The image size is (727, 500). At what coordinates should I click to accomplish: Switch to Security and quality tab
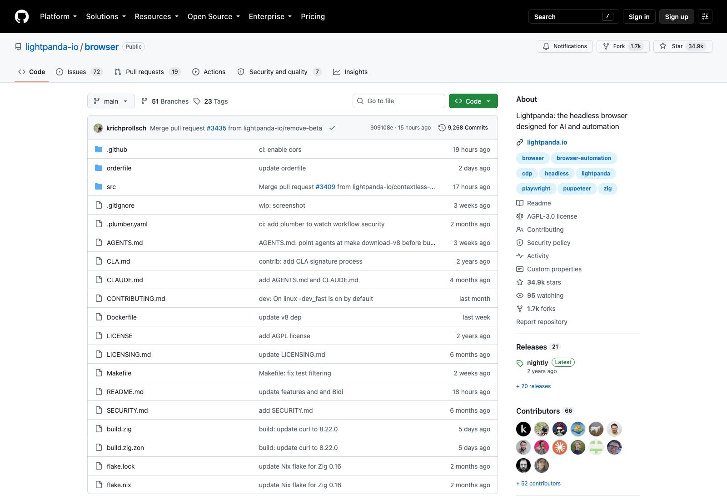279,72
